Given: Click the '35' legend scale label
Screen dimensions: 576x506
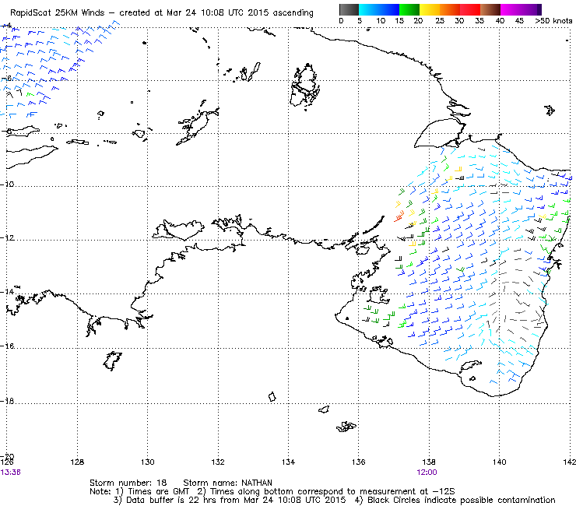Looking at the screenshot, I should (479, 21).
